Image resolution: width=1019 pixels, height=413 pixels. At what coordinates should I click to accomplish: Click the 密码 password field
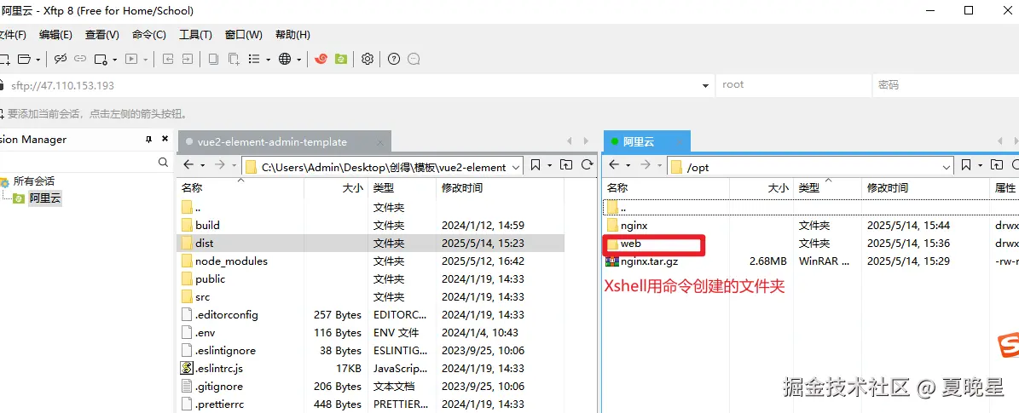[946, 85]
